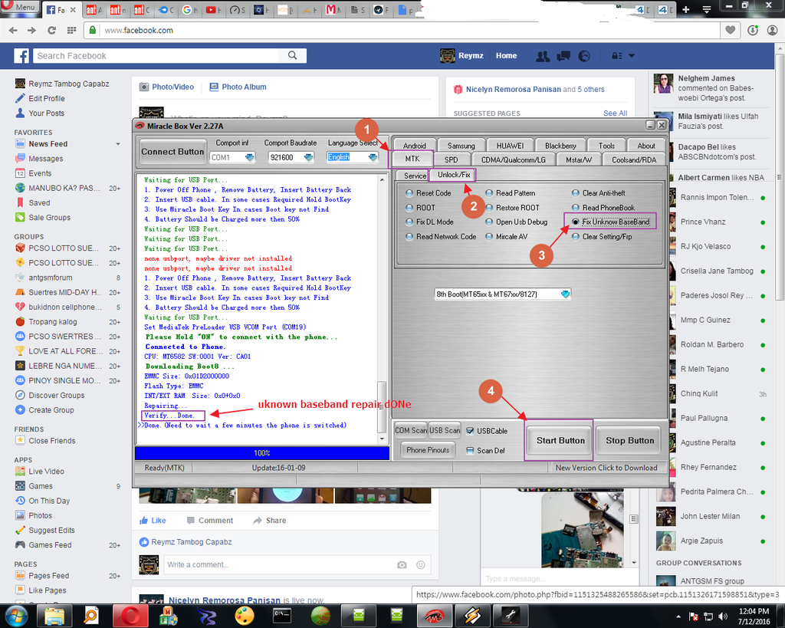
Task: Expand the Comport Baudrate 921600 dropdown
Action: [x=290, y=157]
